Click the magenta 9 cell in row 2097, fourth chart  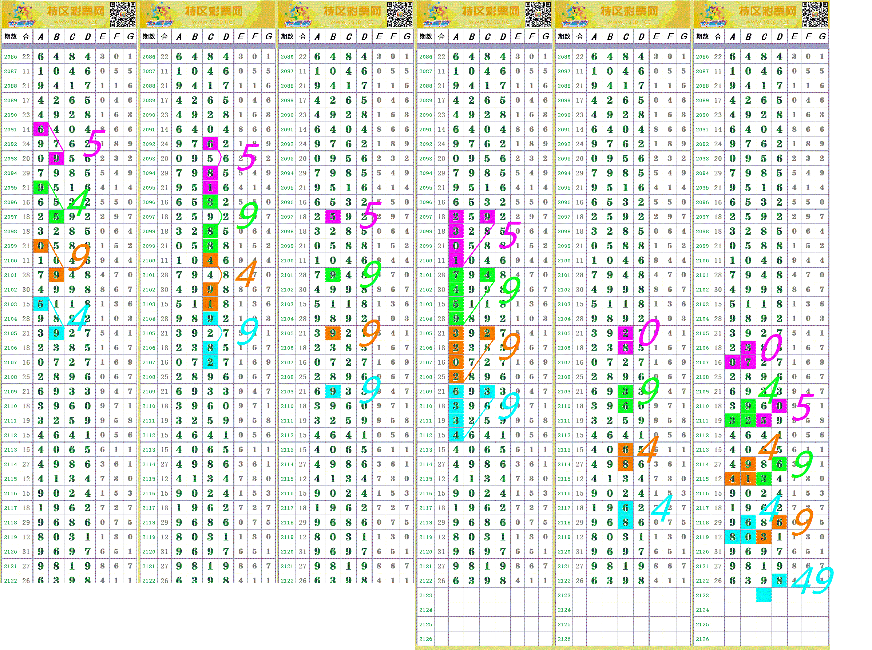(x=487, y=217)
